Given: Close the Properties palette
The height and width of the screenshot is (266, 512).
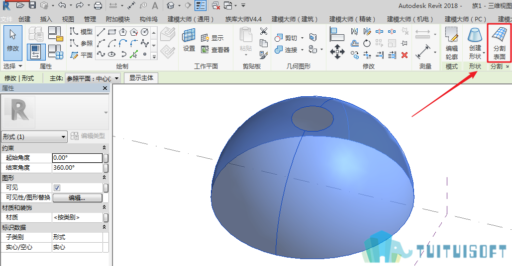Looking at the screenshot, I should 105,88.
